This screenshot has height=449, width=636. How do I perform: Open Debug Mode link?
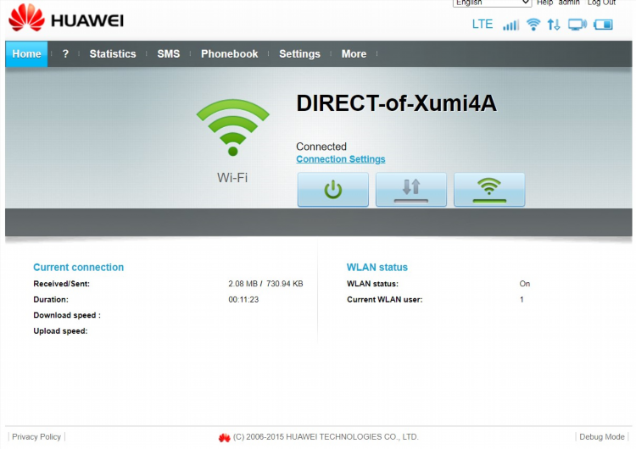(602, 437)
